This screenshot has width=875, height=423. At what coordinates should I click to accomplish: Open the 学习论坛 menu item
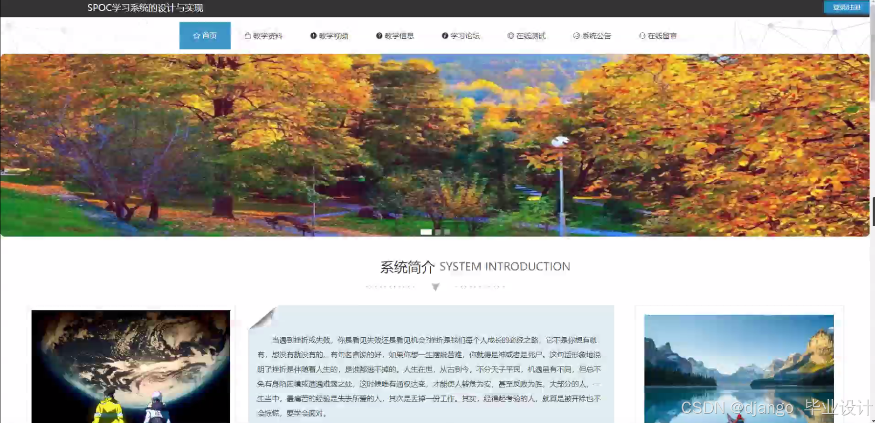pyautogui.click(x=464, y=35)
